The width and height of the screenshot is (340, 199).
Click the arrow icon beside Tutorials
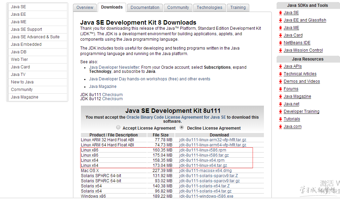pyautogui.click(x=280, y=119)
